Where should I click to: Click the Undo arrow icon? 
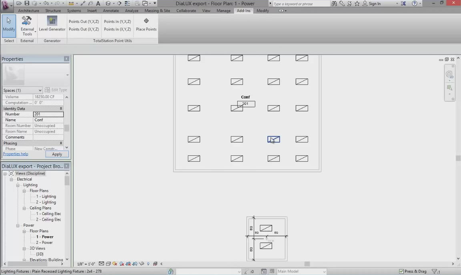[x=46, y=4]
